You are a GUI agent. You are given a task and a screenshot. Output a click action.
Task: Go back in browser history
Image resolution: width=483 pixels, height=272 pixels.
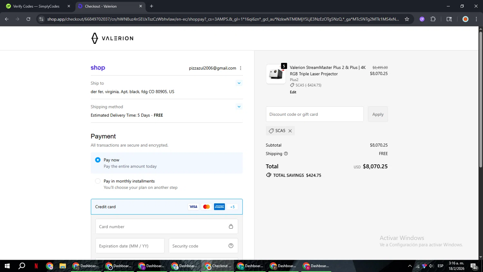[x=7, y=19]
